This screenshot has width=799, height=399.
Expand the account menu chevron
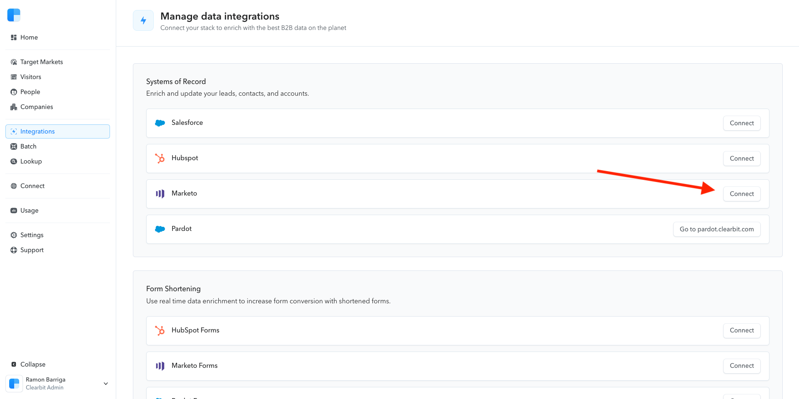(106, 384)
